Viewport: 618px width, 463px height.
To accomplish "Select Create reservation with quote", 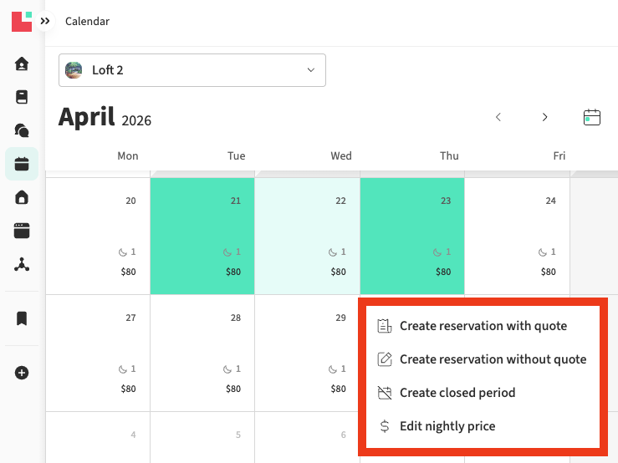I will point(483,326).
